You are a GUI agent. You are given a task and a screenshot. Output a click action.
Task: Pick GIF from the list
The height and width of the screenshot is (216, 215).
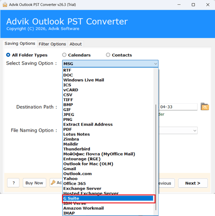tap(108, 110)
